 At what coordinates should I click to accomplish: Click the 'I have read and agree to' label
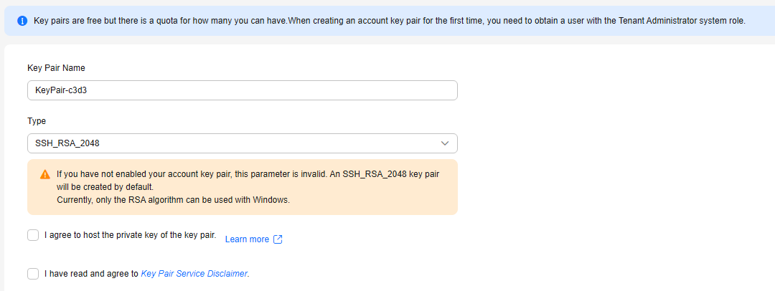[x=91, y=273]
